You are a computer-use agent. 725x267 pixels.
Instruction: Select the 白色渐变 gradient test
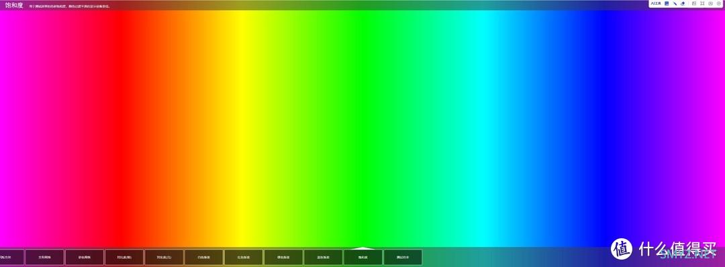point(203,258)
